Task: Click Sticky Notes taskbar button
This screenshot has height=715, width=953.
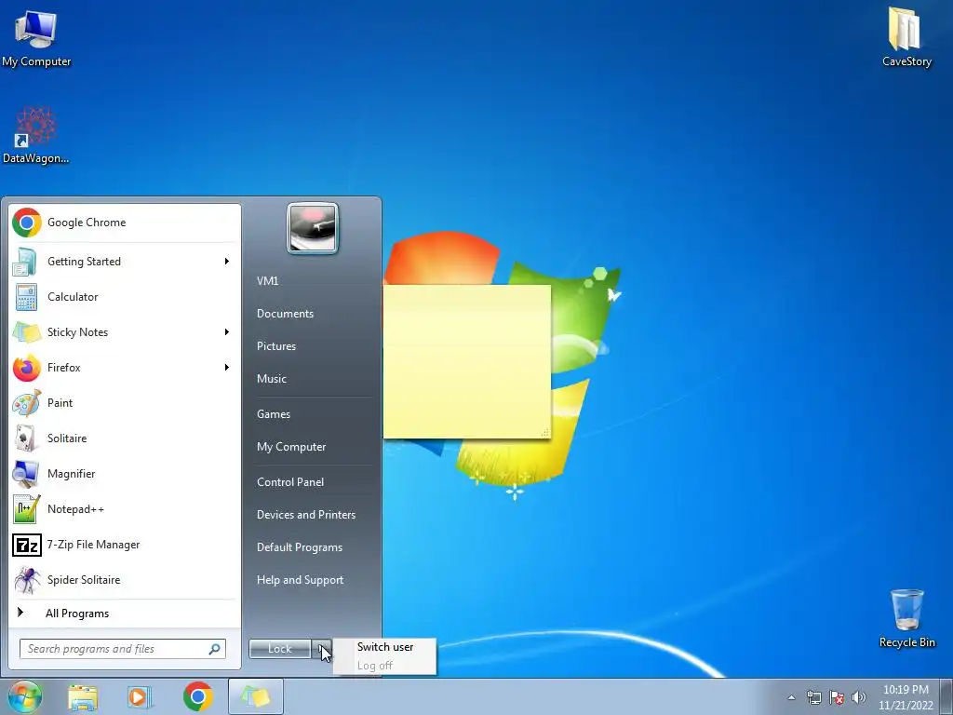Action: click(x=256, y=696)
